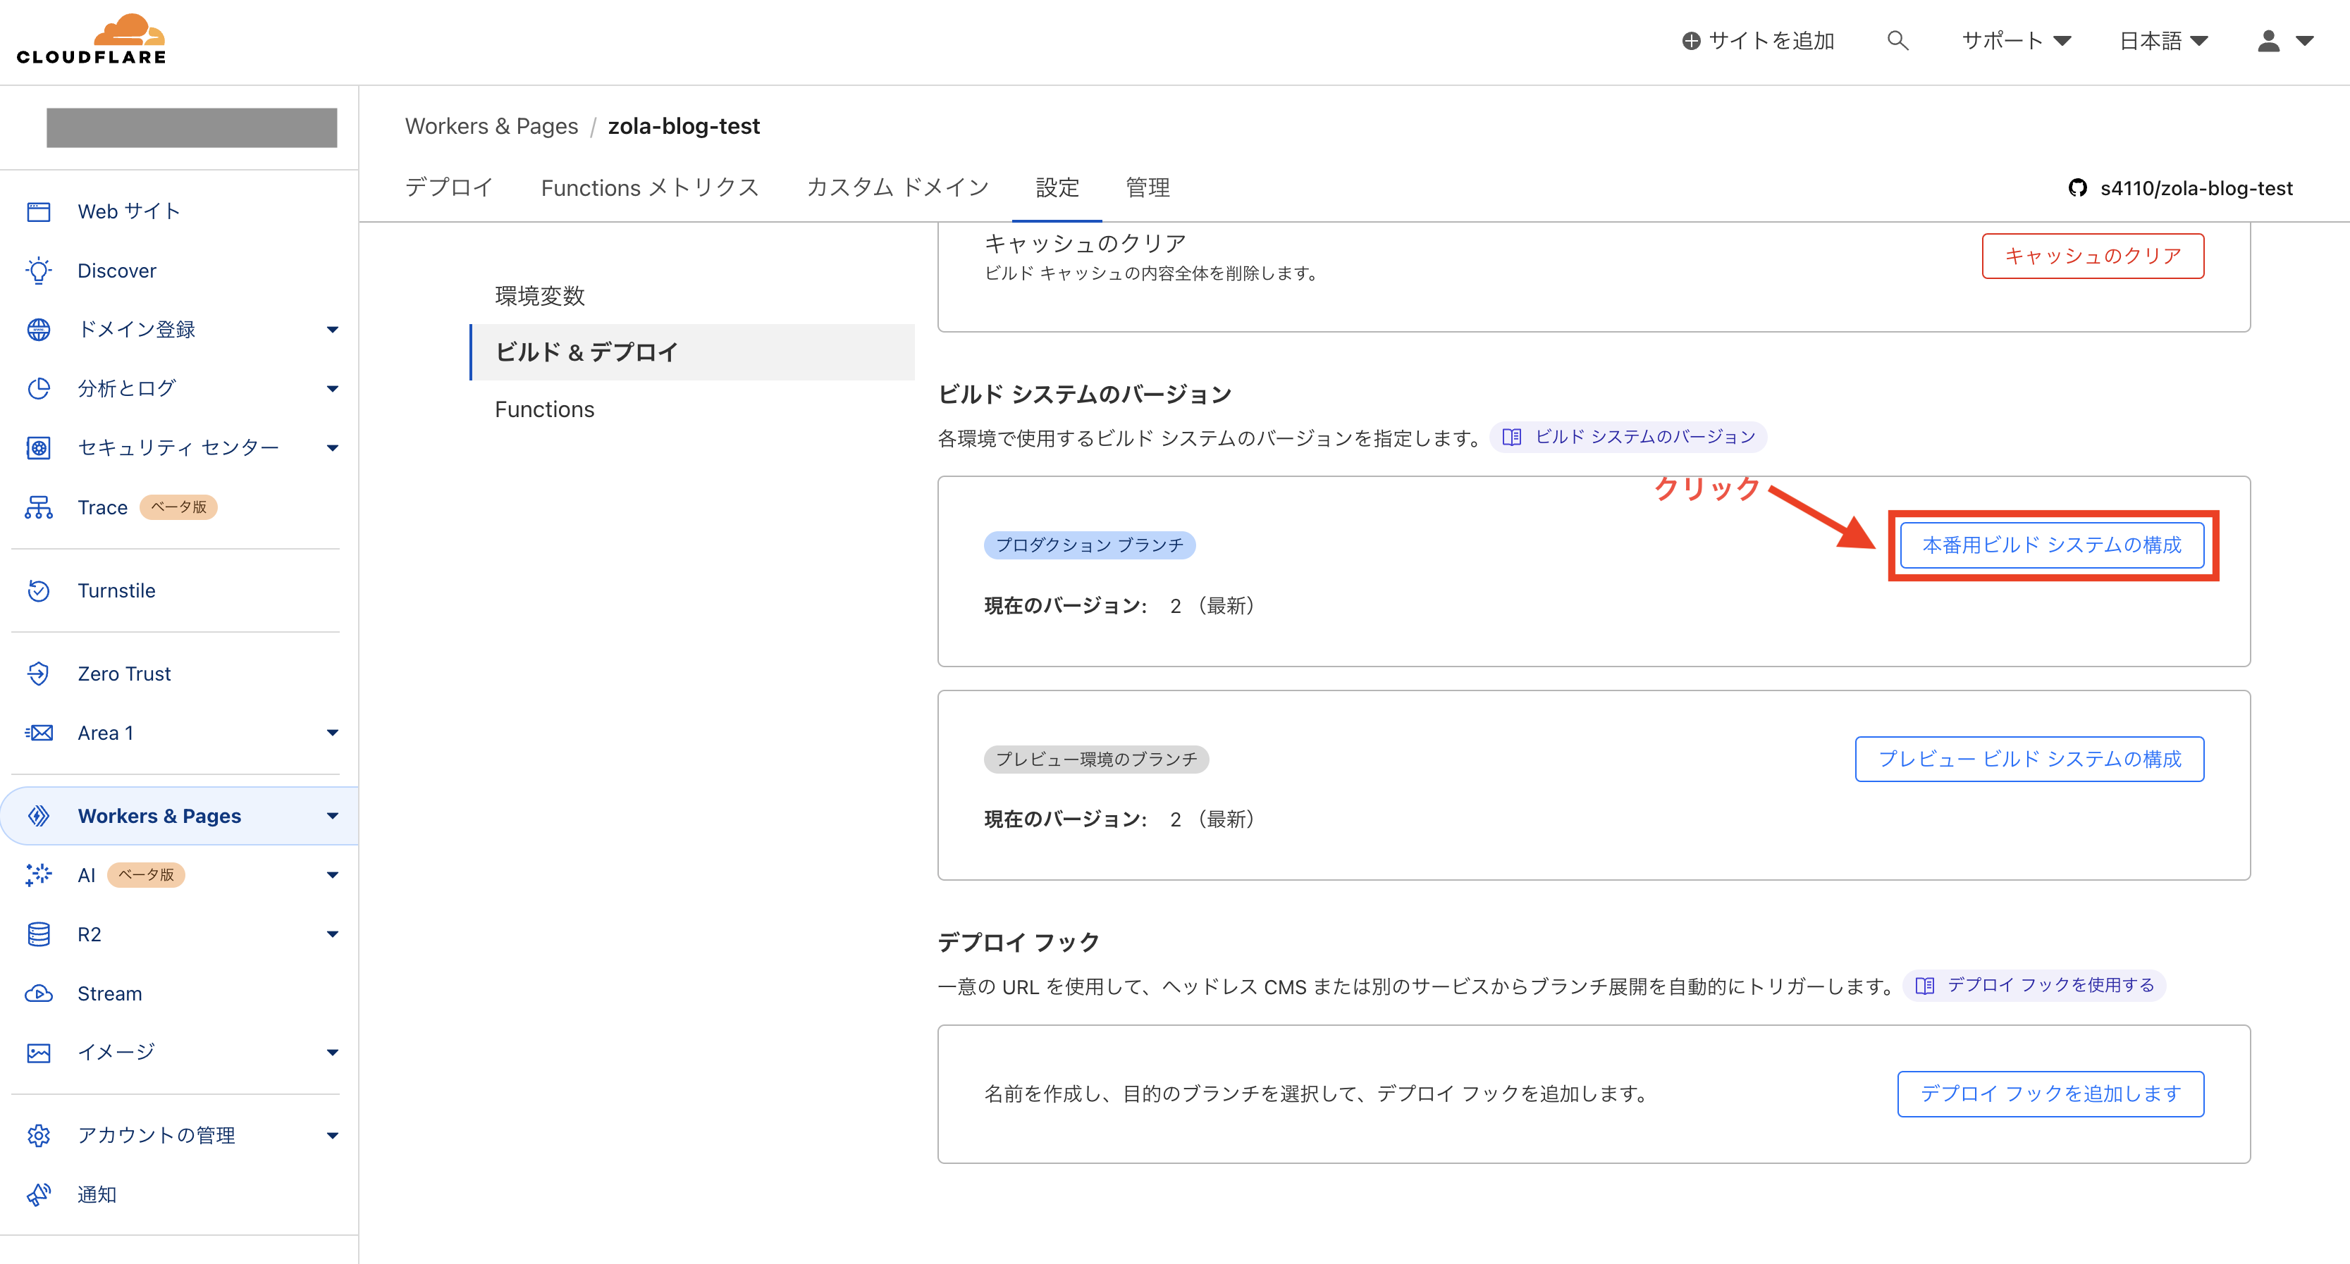Click 本番用ビルド システムの構成 button
The image size is (2350, 1264).
coord(2050,545)
